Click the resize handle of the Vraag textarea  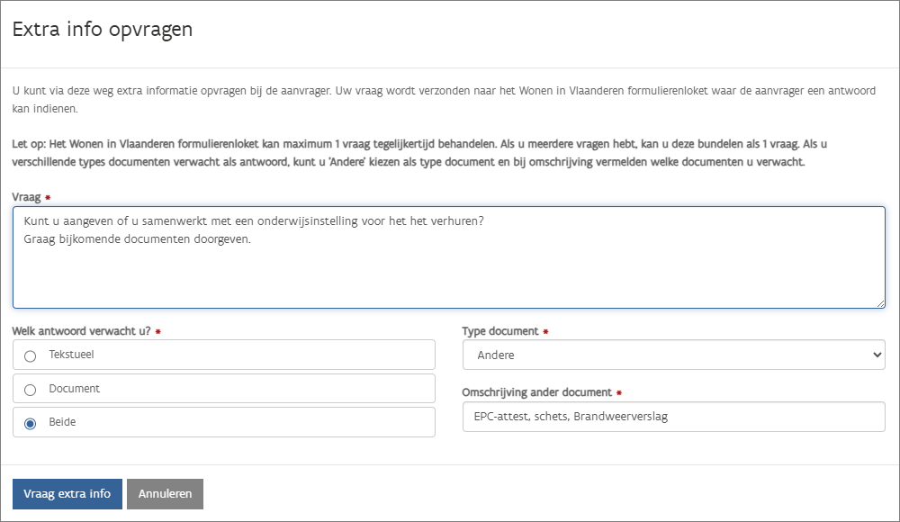[x=879, y=302]
